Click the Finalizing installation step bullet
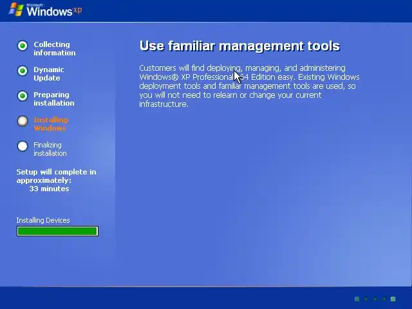This screenshot has width=412, height=309. pos(23,146)
